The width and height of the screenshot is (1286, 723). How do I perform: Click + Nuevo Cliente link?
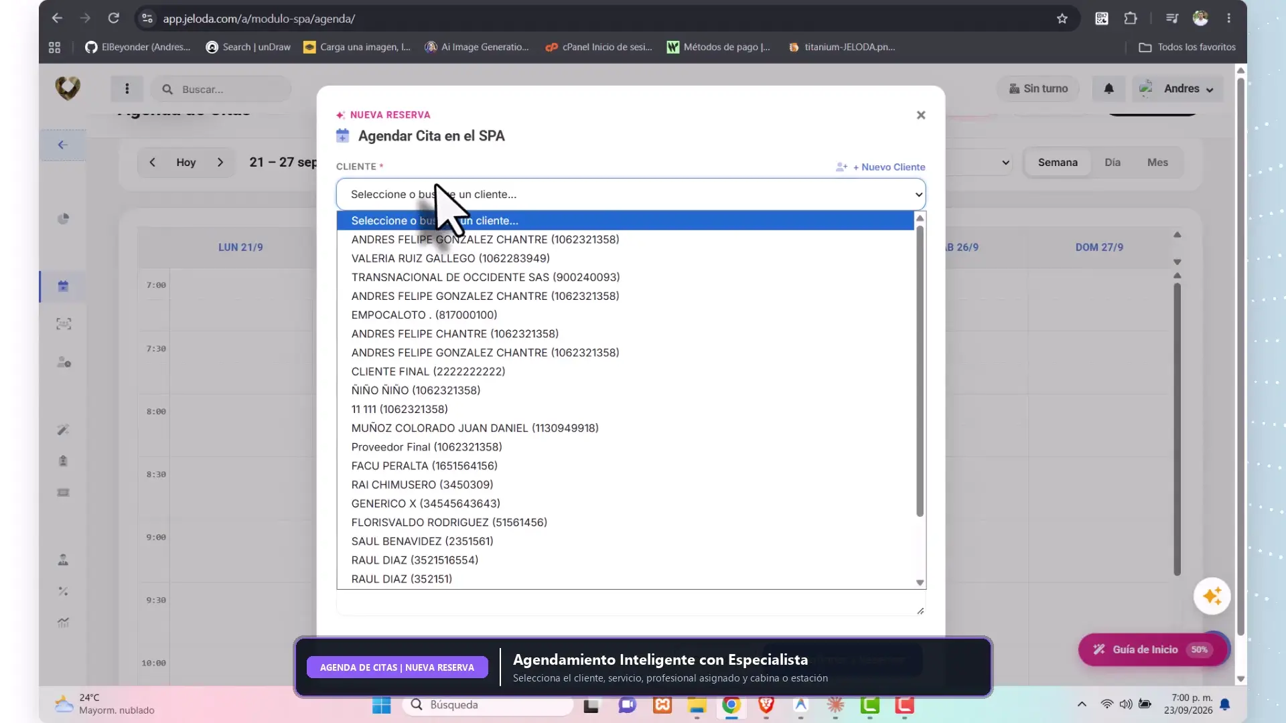[881, 167]
